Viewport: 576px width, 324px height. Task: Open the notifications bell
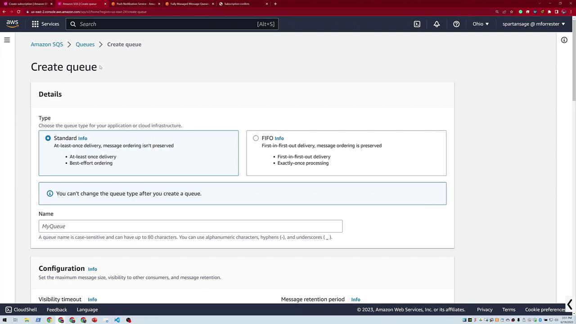pos(436,24)
